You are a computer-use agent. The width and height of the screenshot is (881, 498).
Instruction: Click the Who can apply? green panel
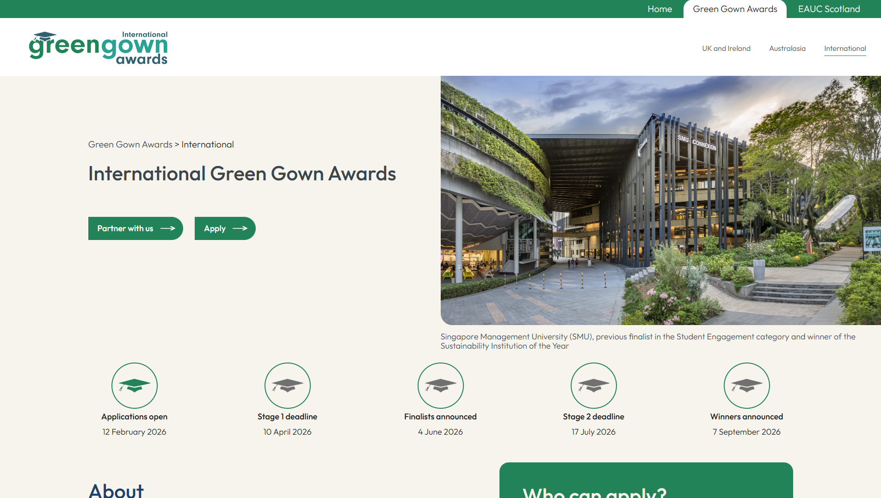[x=646, y=481]
